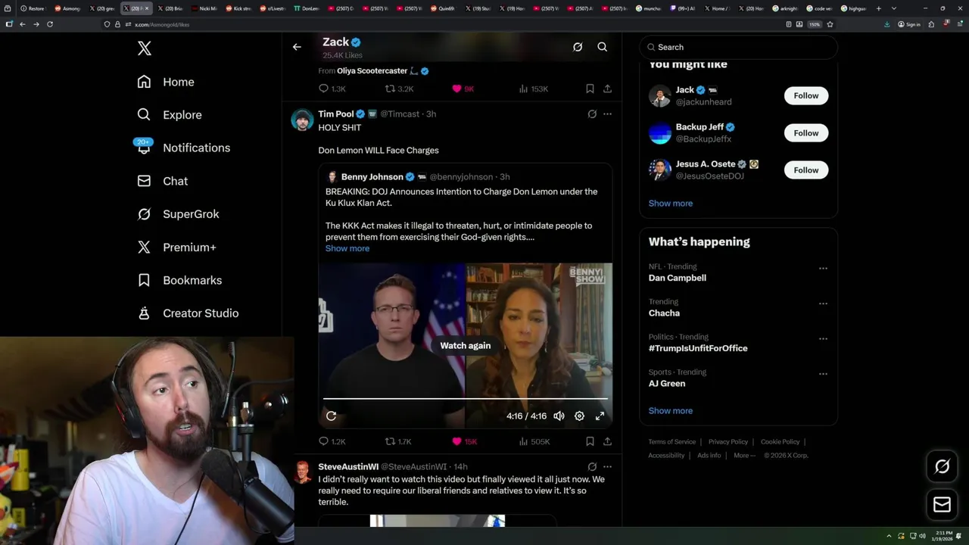View analytics for the 153K views post
Viewport: 969px width, 545px height.
533,89
